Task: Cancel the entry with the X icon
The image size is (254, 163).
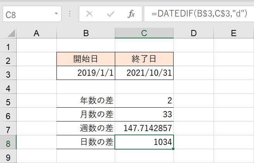Action: pos(89,14)
